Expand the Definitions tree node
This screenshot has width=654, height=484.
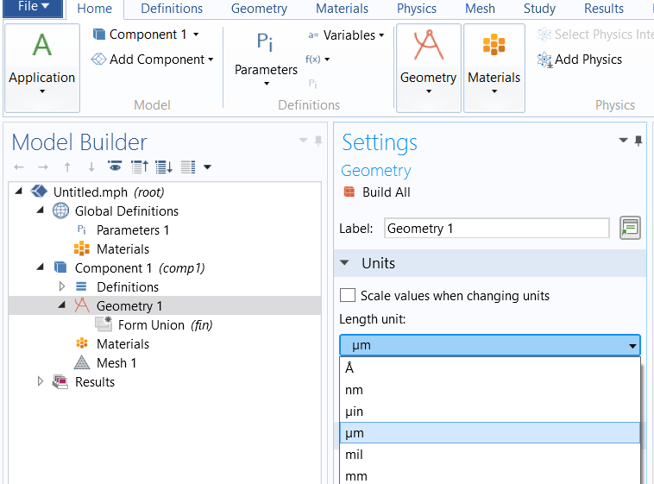tap(62, 286)
